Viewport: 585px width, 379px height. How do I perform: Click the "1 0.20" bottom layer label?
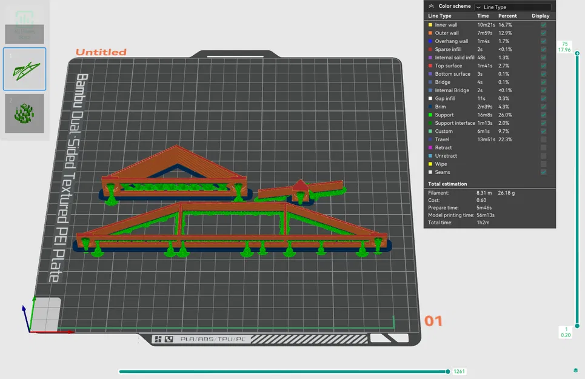[x=566, y=332]
